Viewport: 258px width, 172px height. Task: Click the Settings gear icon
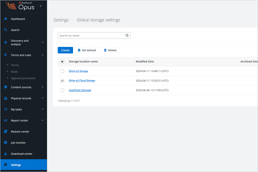click(x=6, y=165)
